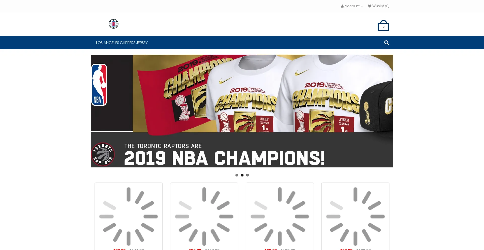Select the second carousel slide dot
The height and width of the screenshot is (250, 484).
click(x=242, y=175)
